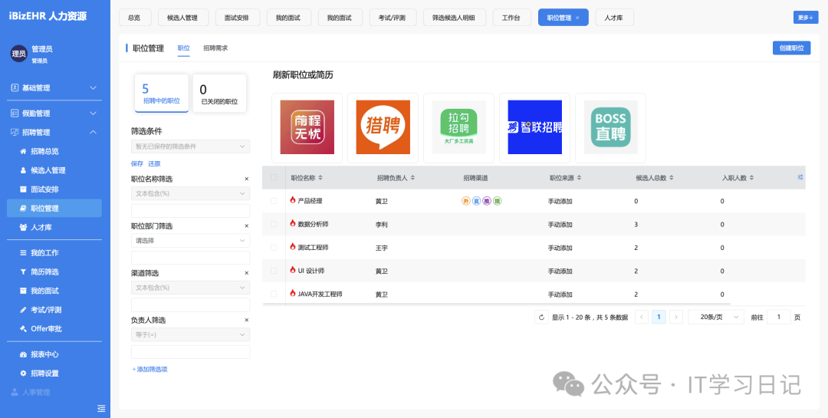Switch to the 招聘需求 tab

click(215, 48)
